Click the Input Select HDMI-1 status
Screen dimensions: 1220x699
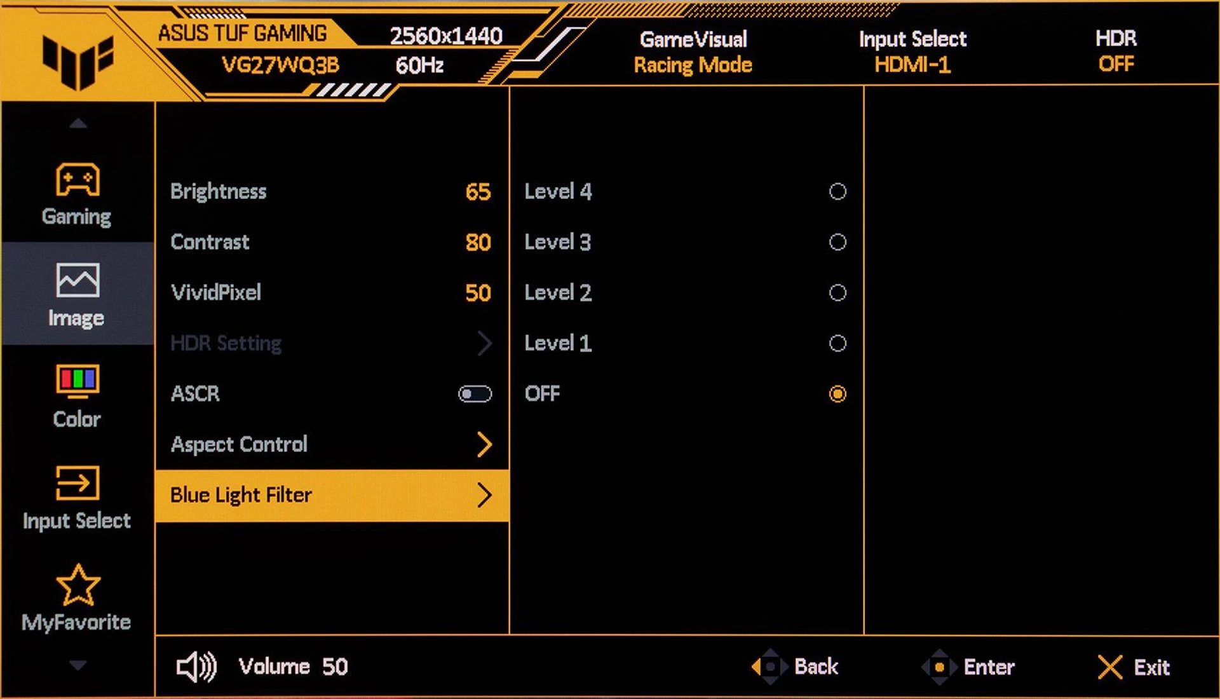tap(912, 52)
